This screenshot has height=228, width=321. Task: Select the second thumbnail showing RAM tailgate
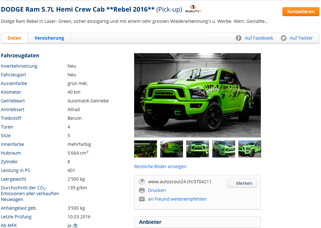pos(171,149)
